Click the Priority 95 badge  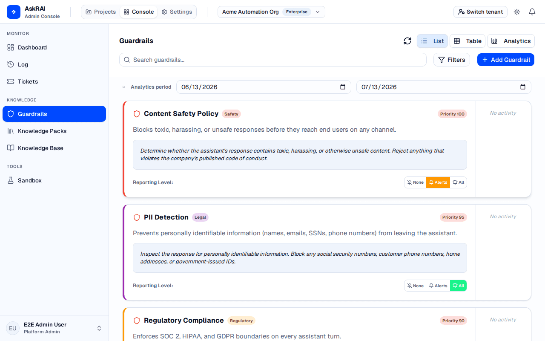pos(453,217)
